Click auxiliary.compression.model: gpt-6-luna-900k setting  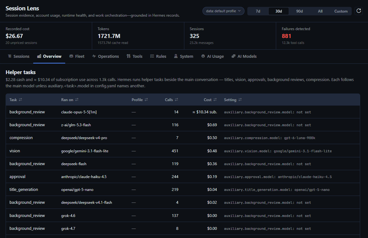pyautogui.click(x=270, y=138)
